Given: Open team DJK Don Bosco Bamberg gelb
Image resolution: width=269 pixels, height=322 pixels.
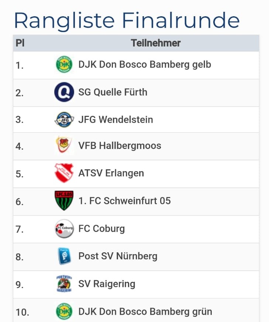Looking at the screenshot, I should pyautogui.click(x=145, y=65).
